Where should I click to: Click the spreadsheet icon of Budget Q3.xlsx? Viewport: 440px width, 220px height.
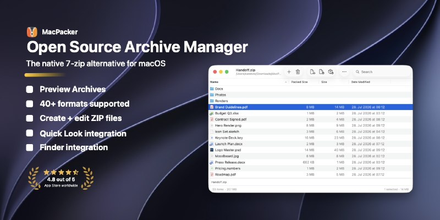pos(212,113)
